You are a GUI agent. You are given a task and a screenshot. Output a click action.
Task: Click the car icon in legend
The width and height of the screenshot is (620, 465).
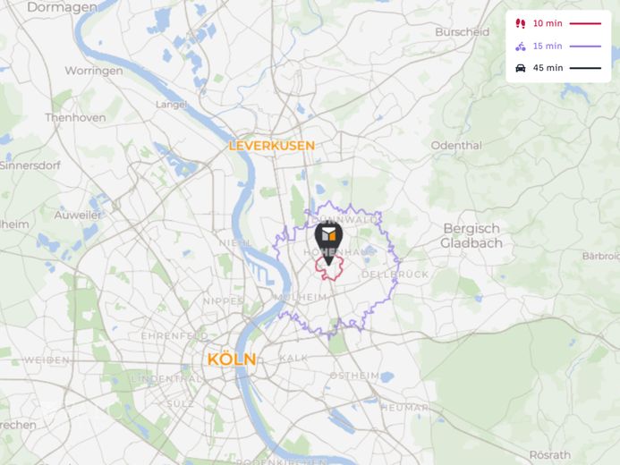[x=521, y=68]
